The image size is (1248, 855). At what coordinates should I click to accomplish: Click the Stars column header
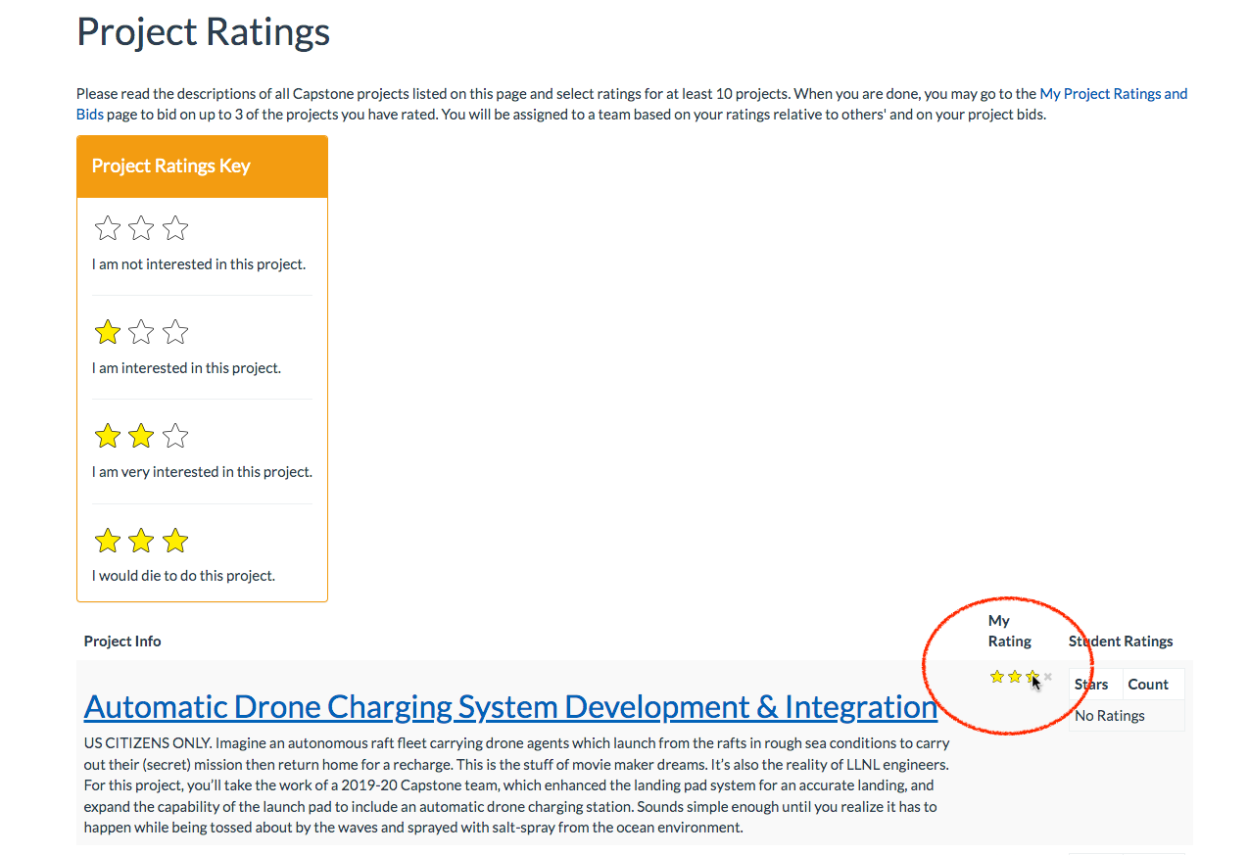1091,685
